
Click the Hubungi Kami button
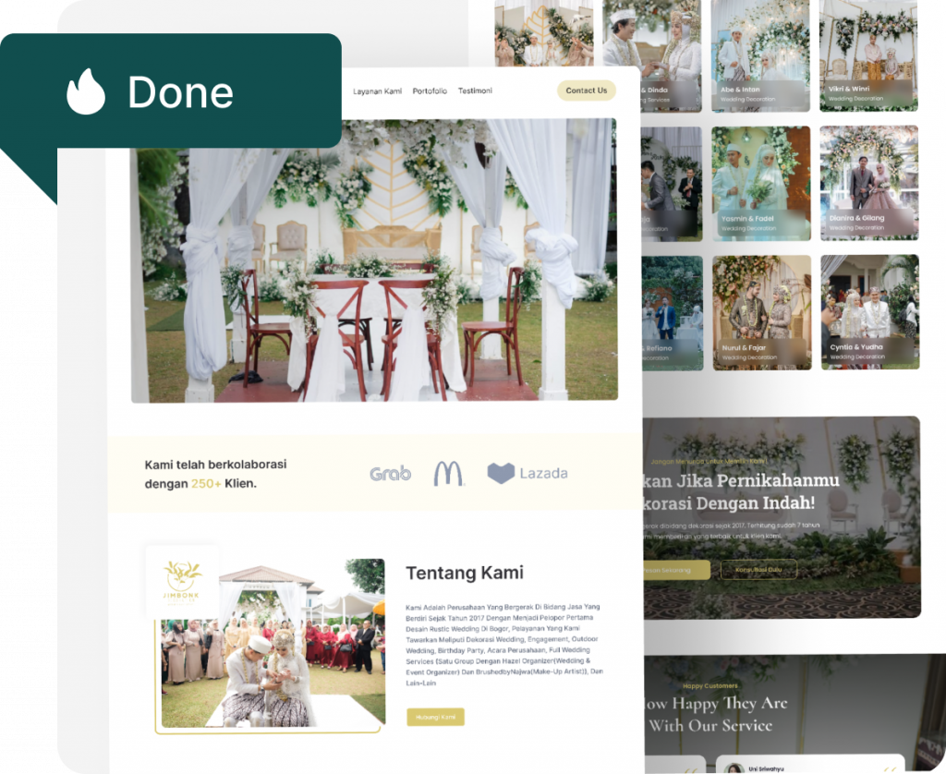(x=435, y=717)
